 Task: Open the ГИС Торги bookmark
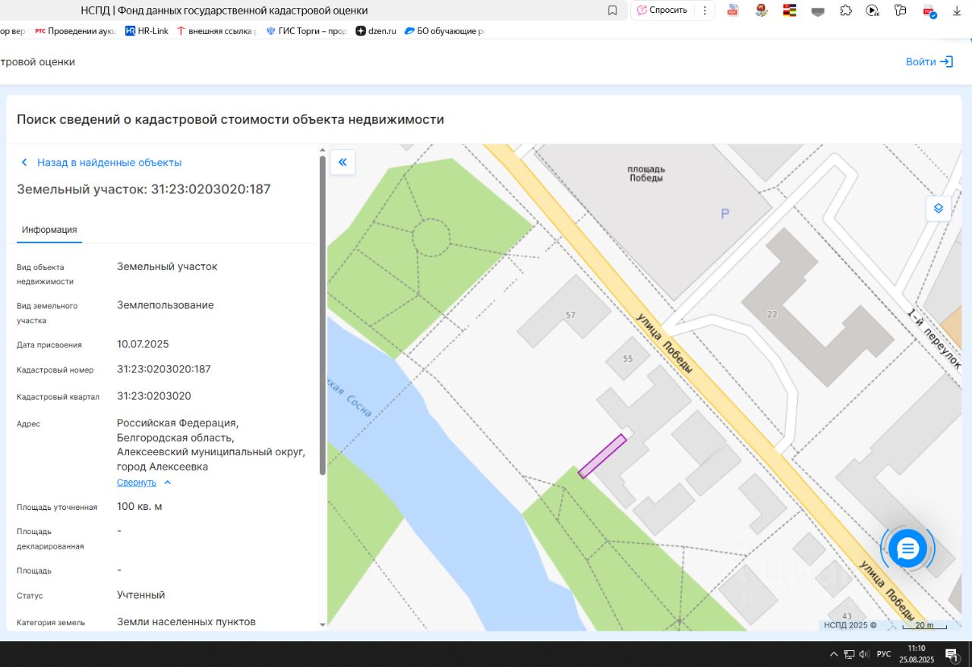[x=307, y=31]
